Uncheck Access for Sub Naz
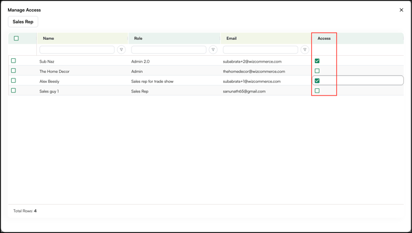This screenshot has width=412, height=233. coord(317,61)
